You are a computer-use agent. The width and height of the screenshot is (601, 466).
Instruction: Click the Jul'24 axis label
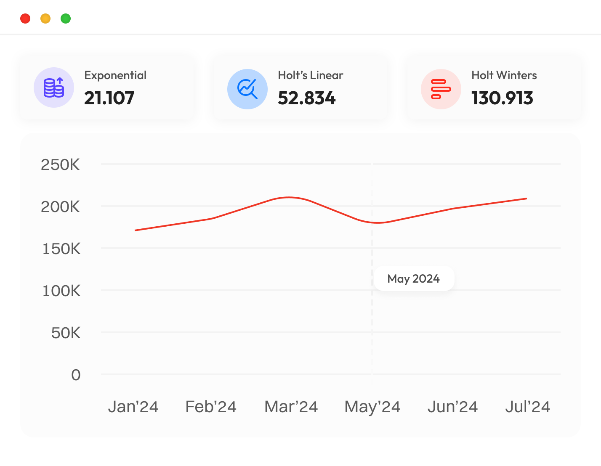(x=527, y=407)
